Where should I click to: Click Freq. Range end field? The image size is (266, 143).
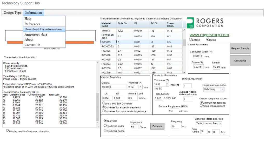[216, 132]
